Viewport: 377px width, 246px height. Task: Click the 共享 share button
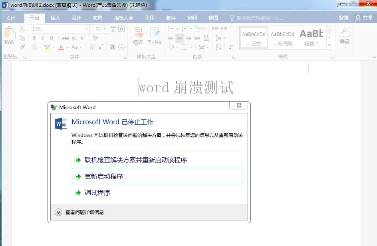click(x=364, y=18)
